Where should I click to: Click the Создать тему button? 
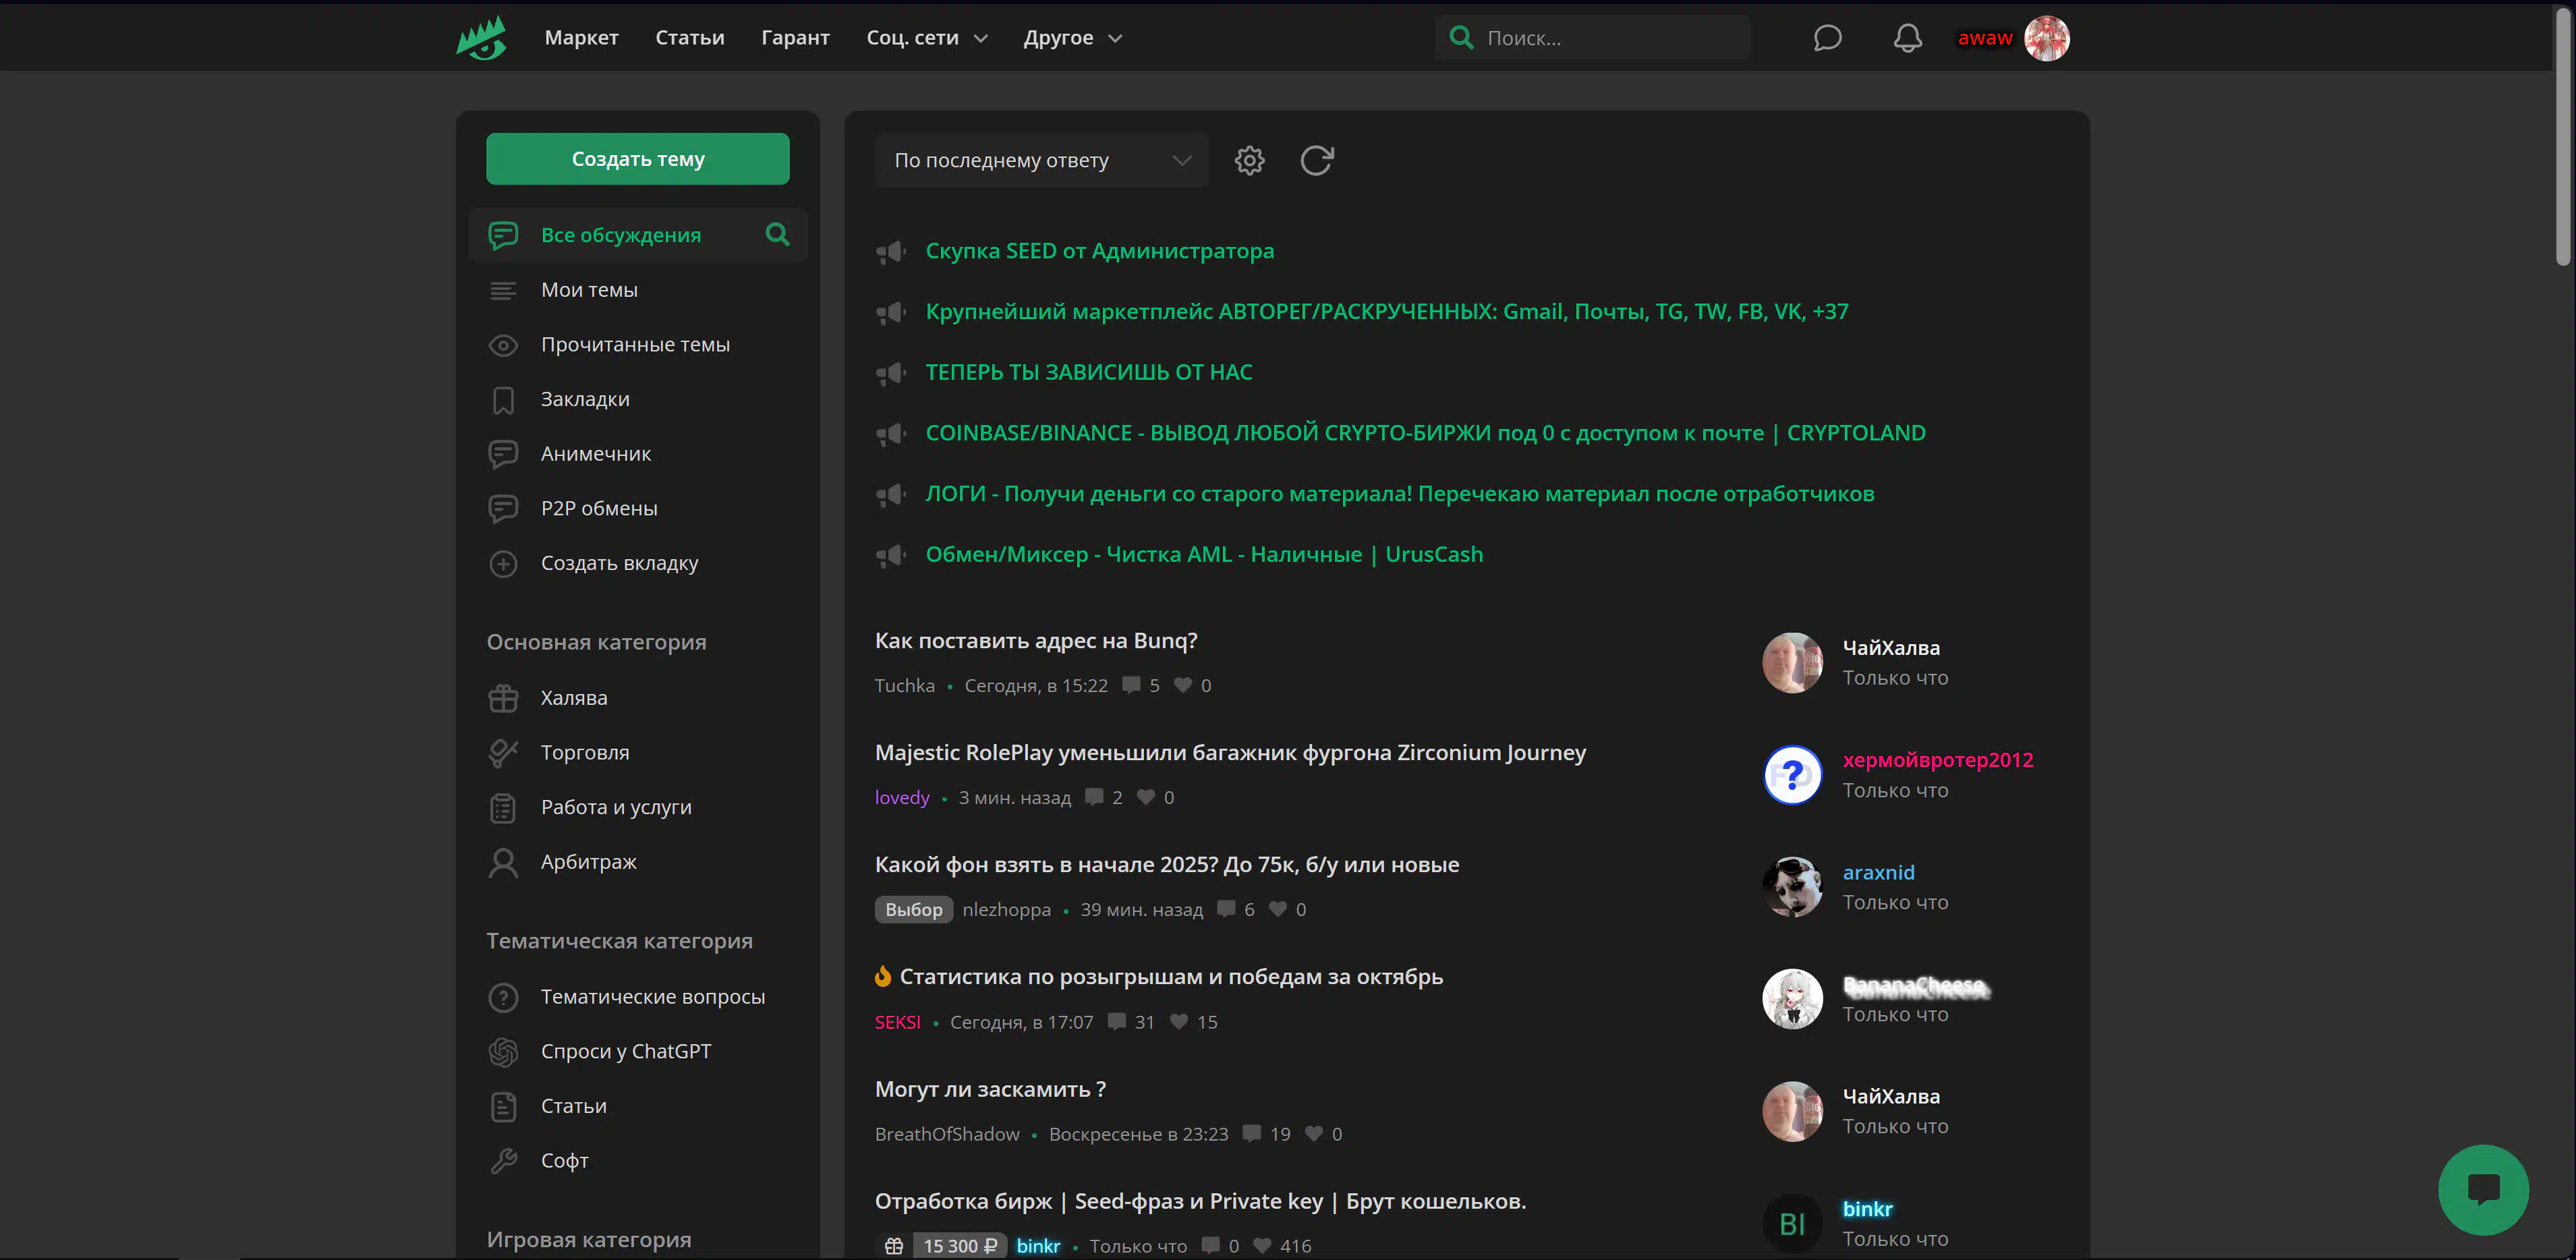(638, 159)
